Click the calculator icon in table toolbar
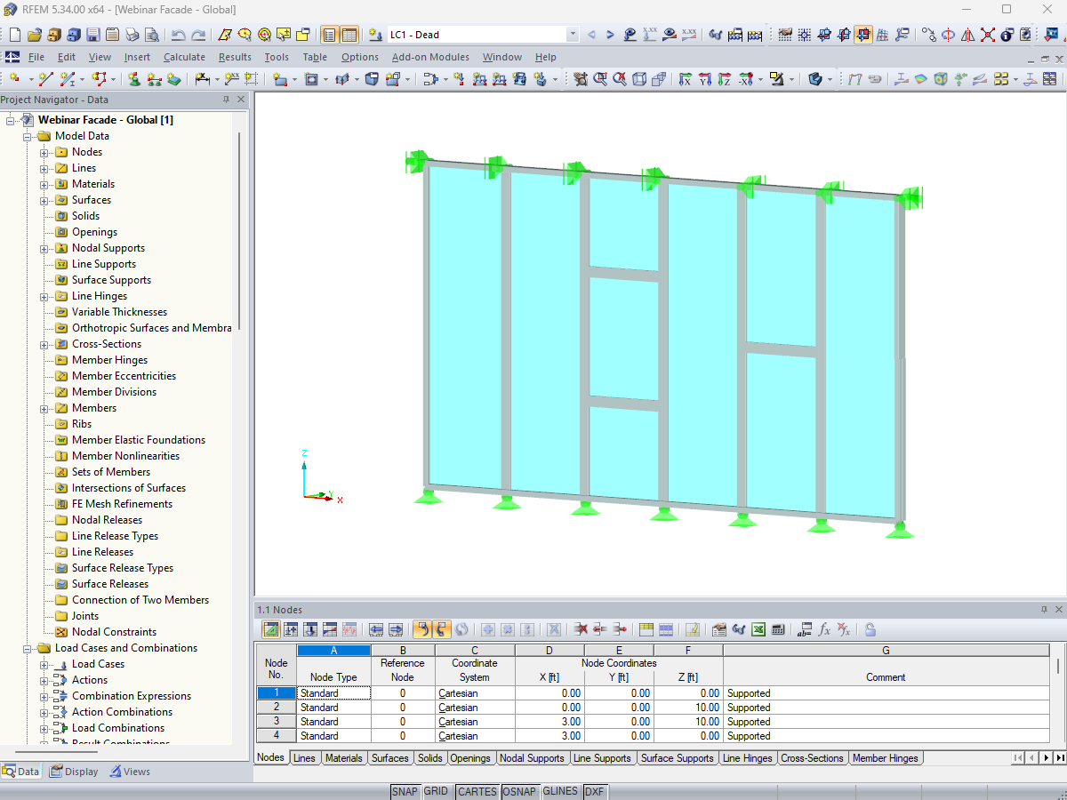Screen dimensions: 1067x800 (x=778, y=629)
